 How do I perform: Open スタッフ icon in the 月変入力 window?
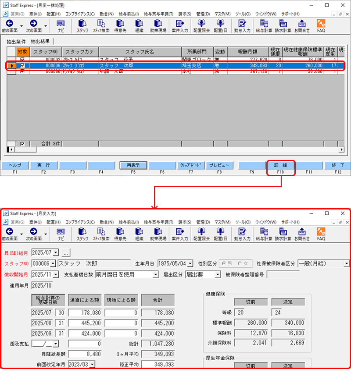click(82, 234)
